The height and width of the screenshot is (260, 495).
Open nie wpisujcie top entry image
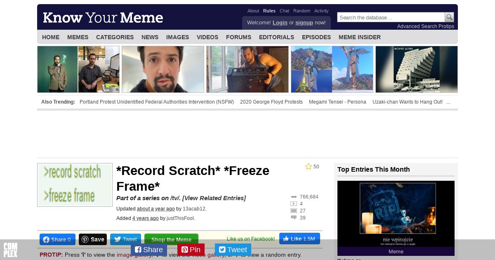point(396,214)
